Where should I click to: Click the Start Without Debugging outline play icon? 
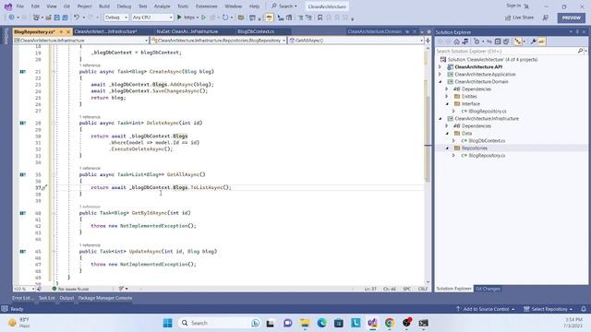(203, 18)
